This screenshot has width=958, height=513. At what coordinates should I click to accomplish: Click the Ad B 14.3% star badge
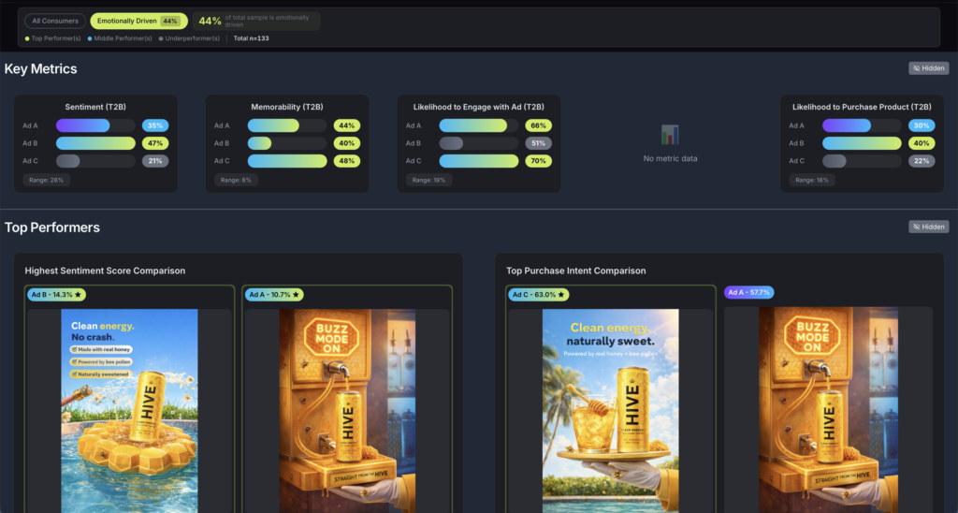tap(55, 295)
